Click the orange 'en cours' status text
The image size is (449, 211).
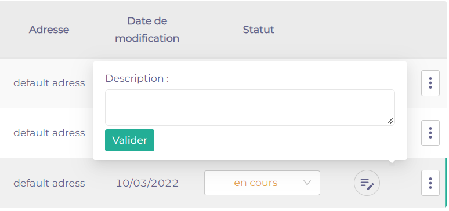click(x=256, y=183)
